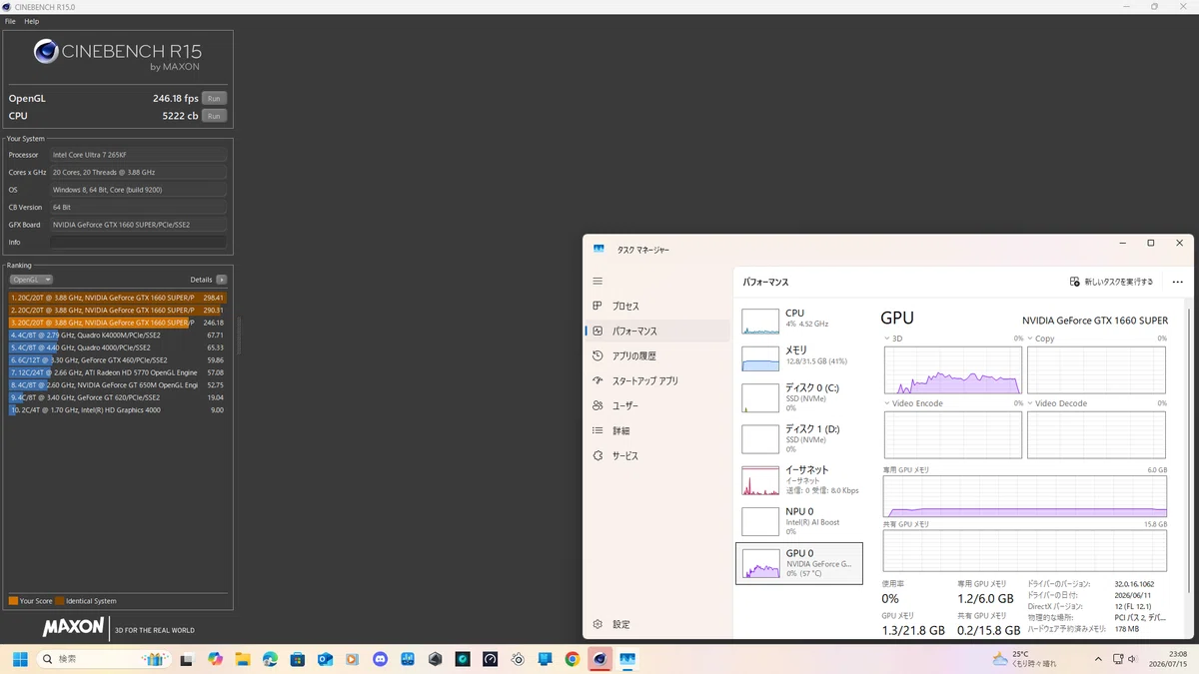Run the CPU benchmark
Image resolution: width=1199 pixels, height=674 pixels.
click(214, 116)
